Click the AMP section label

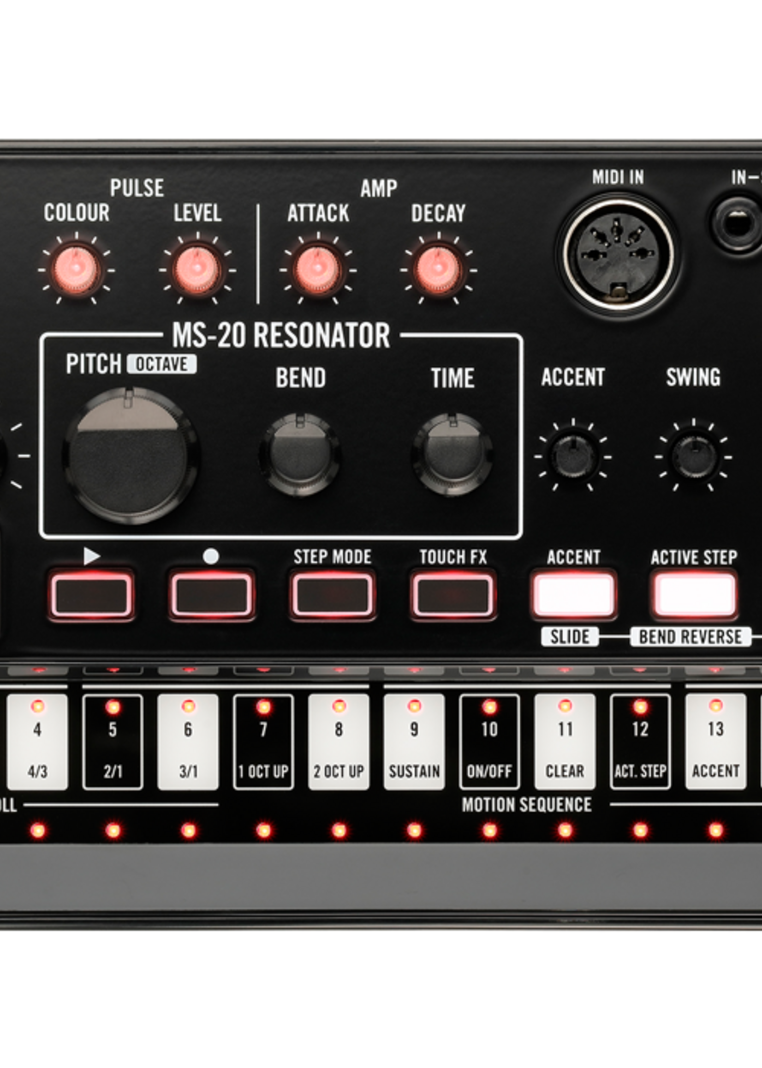click(x=379, y=188)
